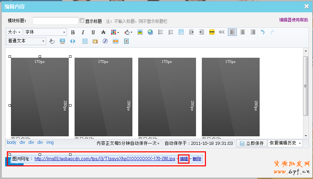Viewport: 313px width, 179px height.
Task: Insert a table grid
Action: tap(85, 41)
